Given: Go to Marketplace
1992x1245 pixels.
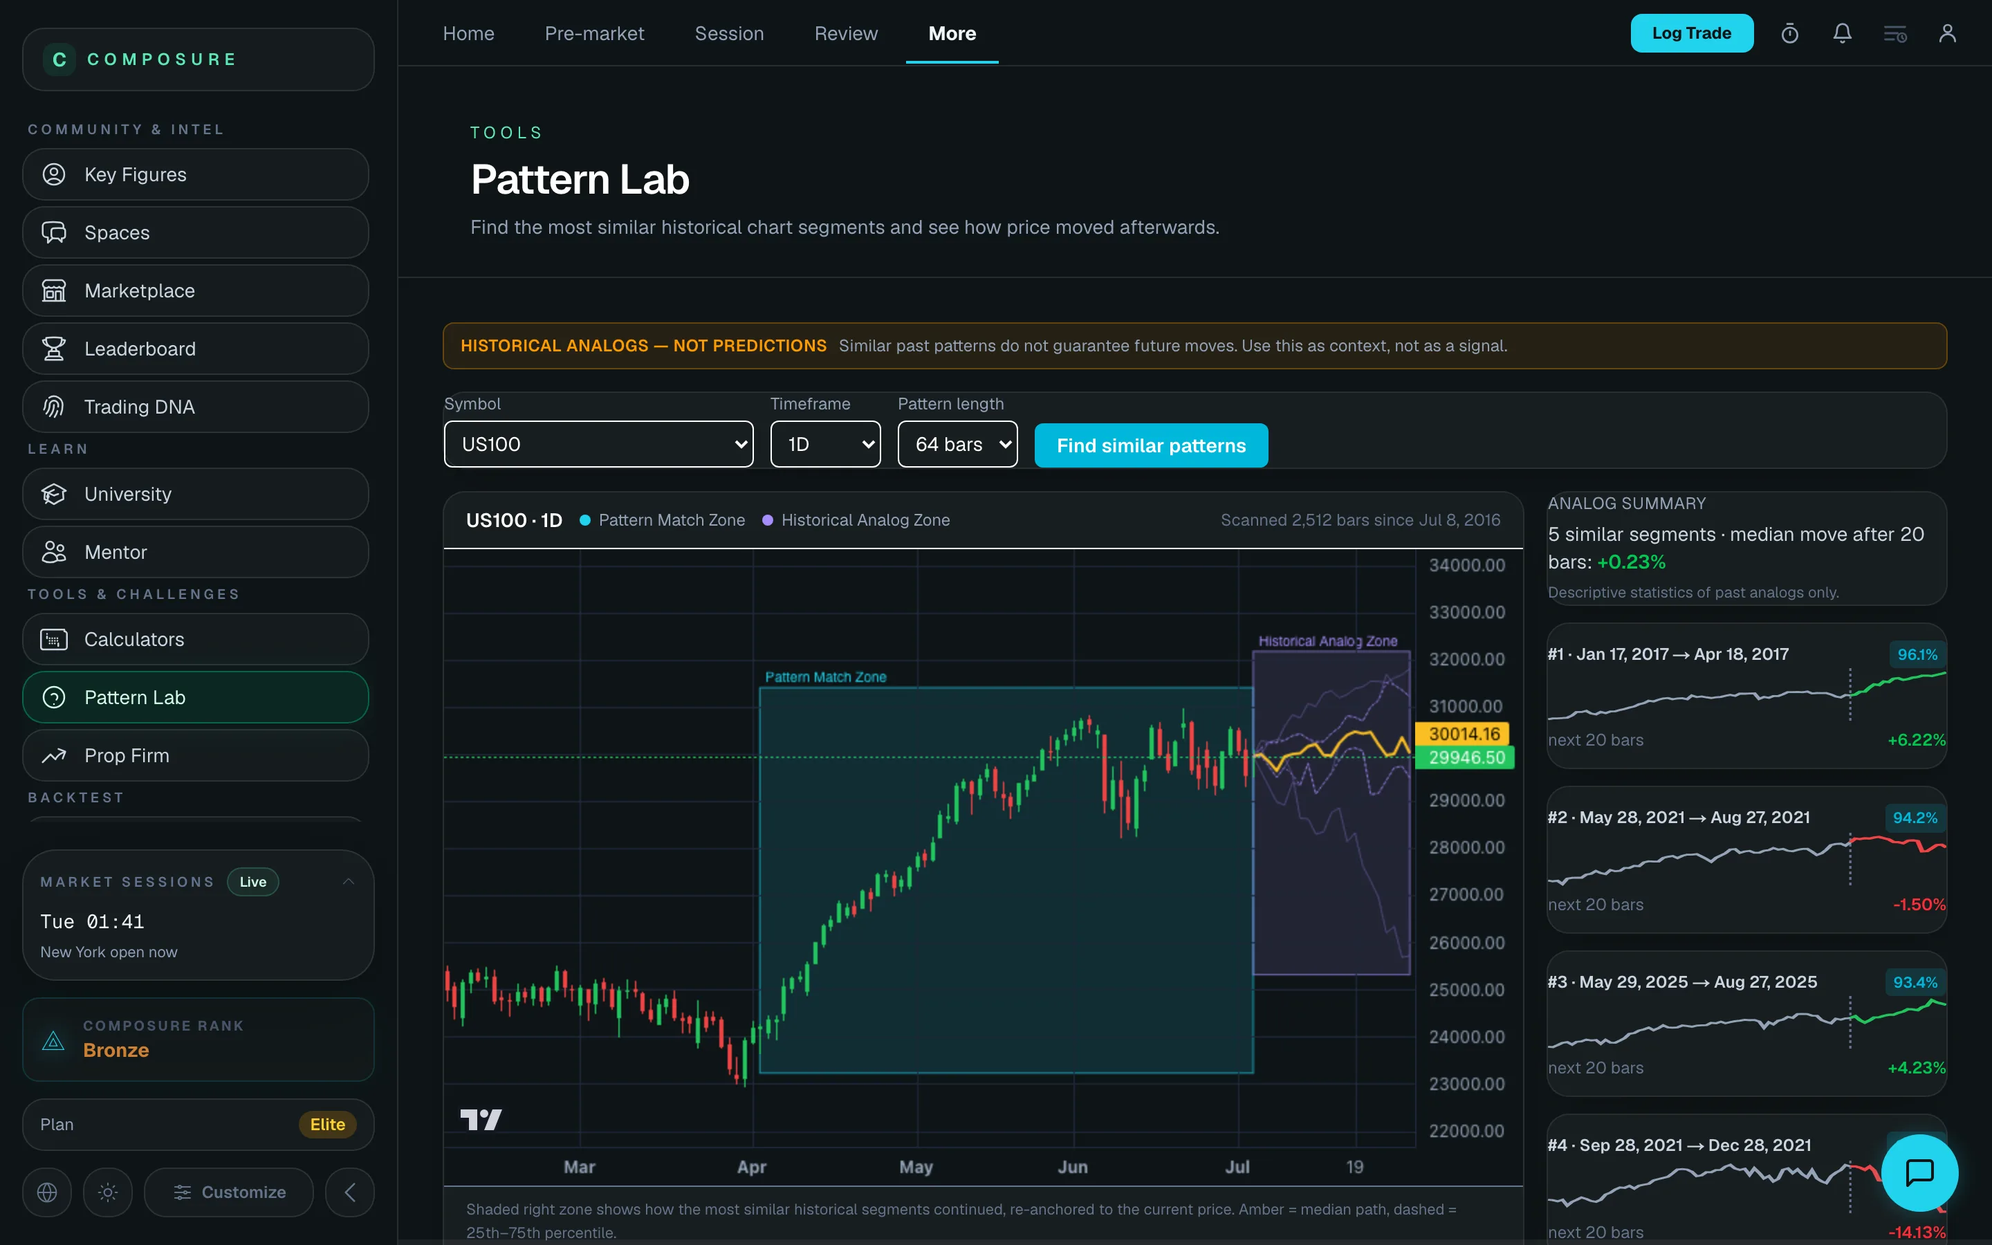Looking at the screenshot, I should pos(195,290).
